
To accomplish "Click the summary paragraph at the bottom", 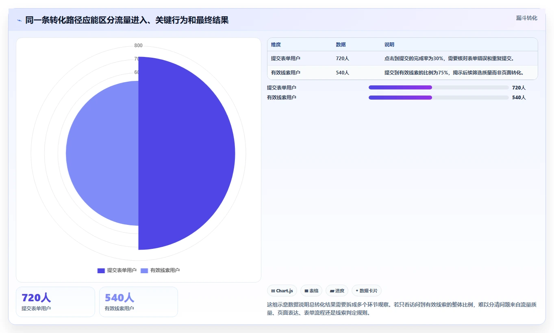I will click(x=402, y=309).
